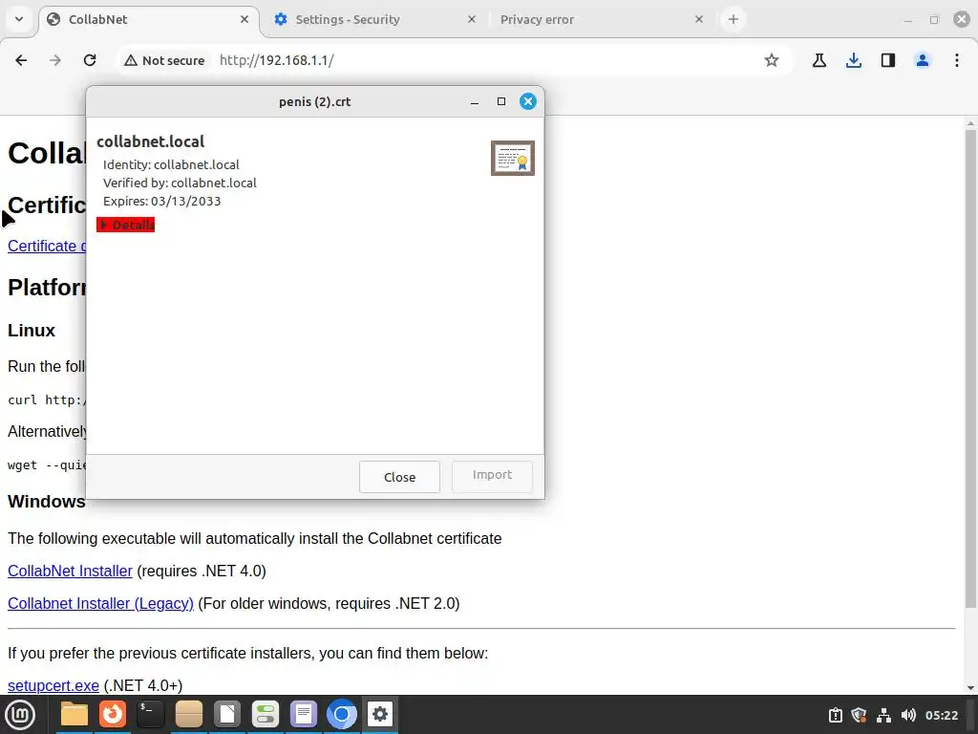Screen dimensions: 978x734
Task: Switch to Settings - Security tab
Action: (375, 19)
